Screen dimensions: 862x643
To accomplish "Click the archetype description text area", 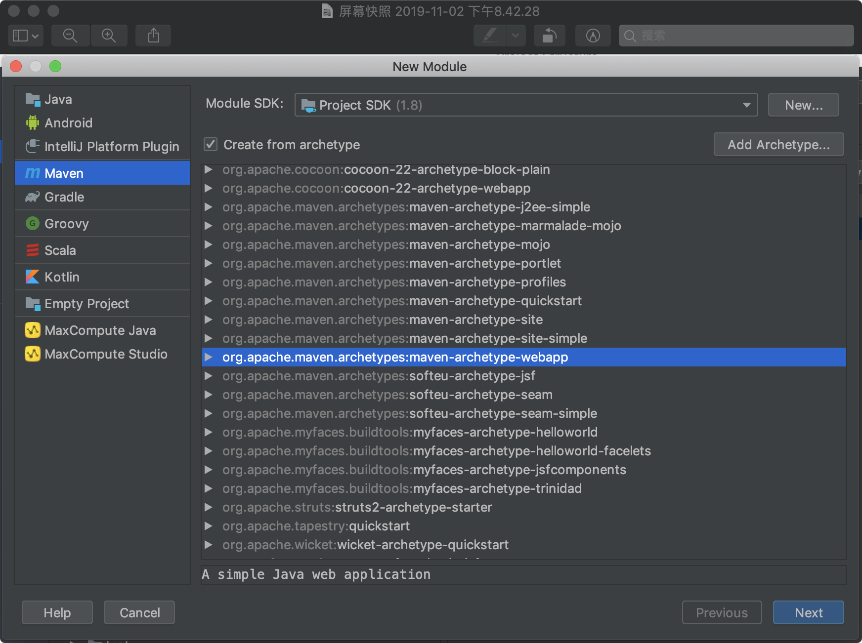I will [524, 574].
